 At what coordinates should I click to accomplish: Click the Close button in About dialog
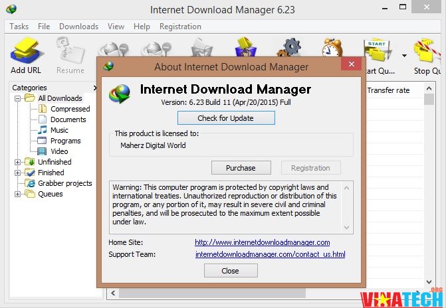(x=231, y=271)
